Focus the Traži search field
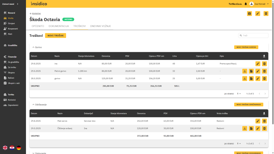Screen dimensions: 274x154 254,36
